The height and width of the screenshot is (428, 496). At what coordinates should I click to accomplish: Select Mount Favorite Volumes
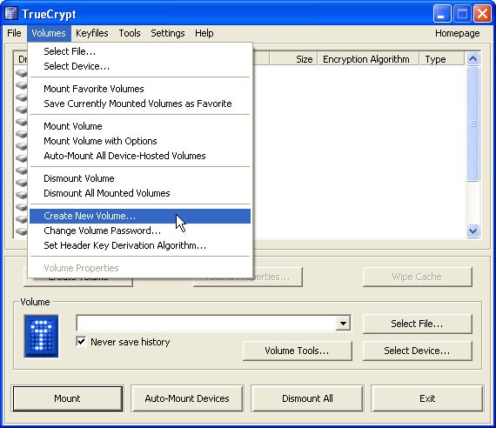[140, 89]
